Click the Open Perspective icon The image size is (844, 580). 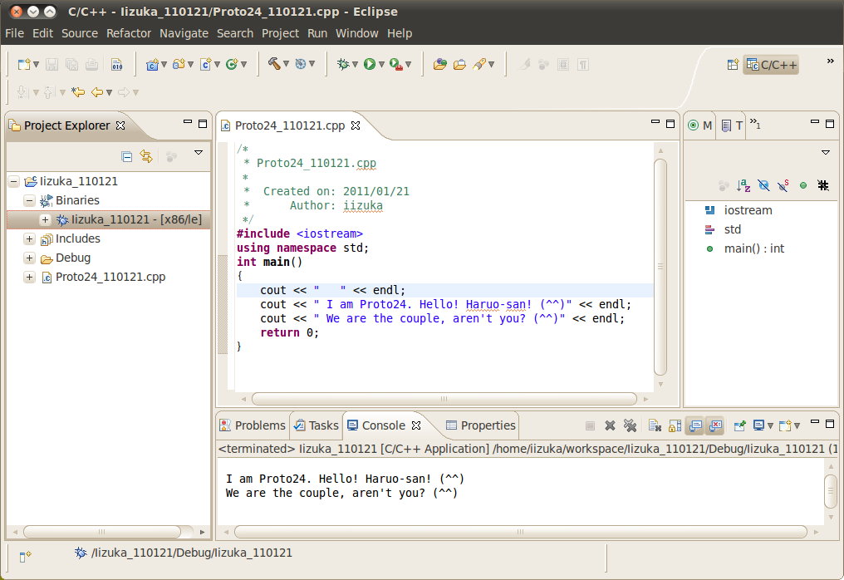733,65
